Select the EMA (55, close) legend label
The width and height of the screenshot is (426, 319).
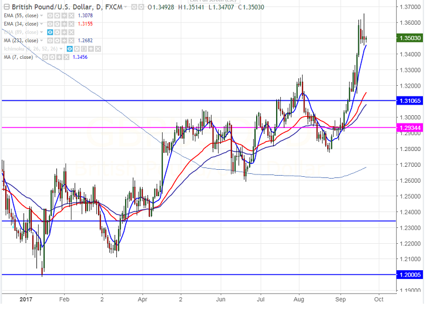click(x=21, y=16)
